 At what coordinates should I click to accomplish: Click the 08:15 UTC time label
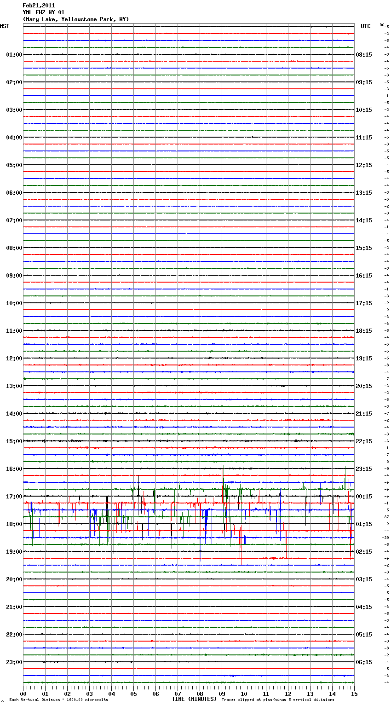click(364, 55)
